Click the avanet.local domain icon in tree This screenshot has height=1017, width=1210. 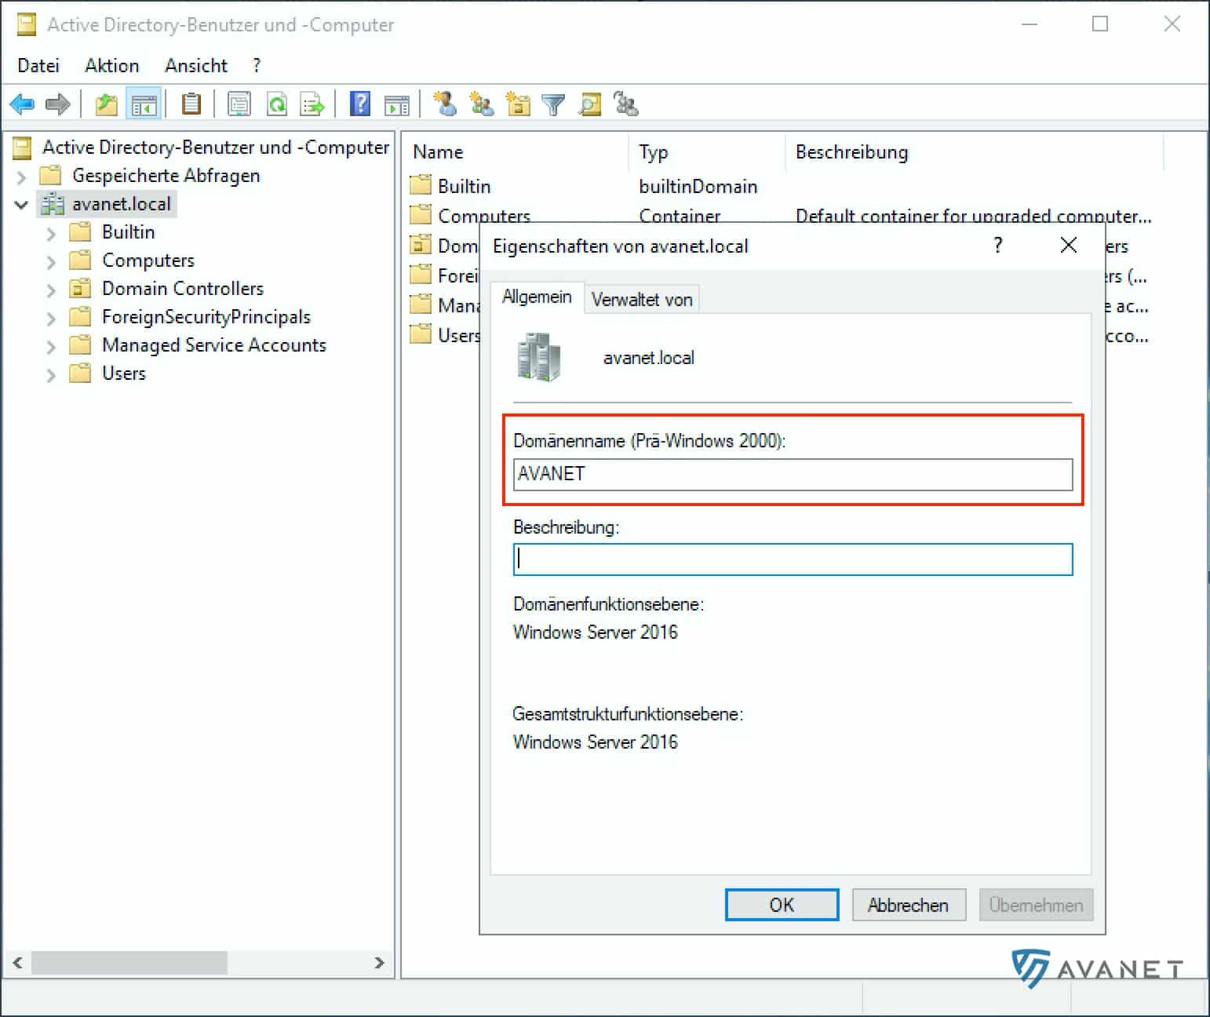[52, 204]
